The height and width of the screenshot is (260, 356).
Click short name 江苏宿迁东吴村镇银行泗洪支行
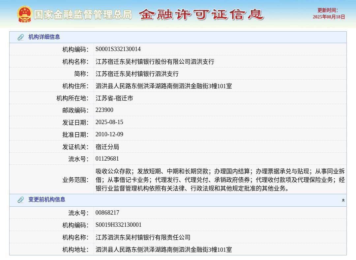[x=137, y=74]
